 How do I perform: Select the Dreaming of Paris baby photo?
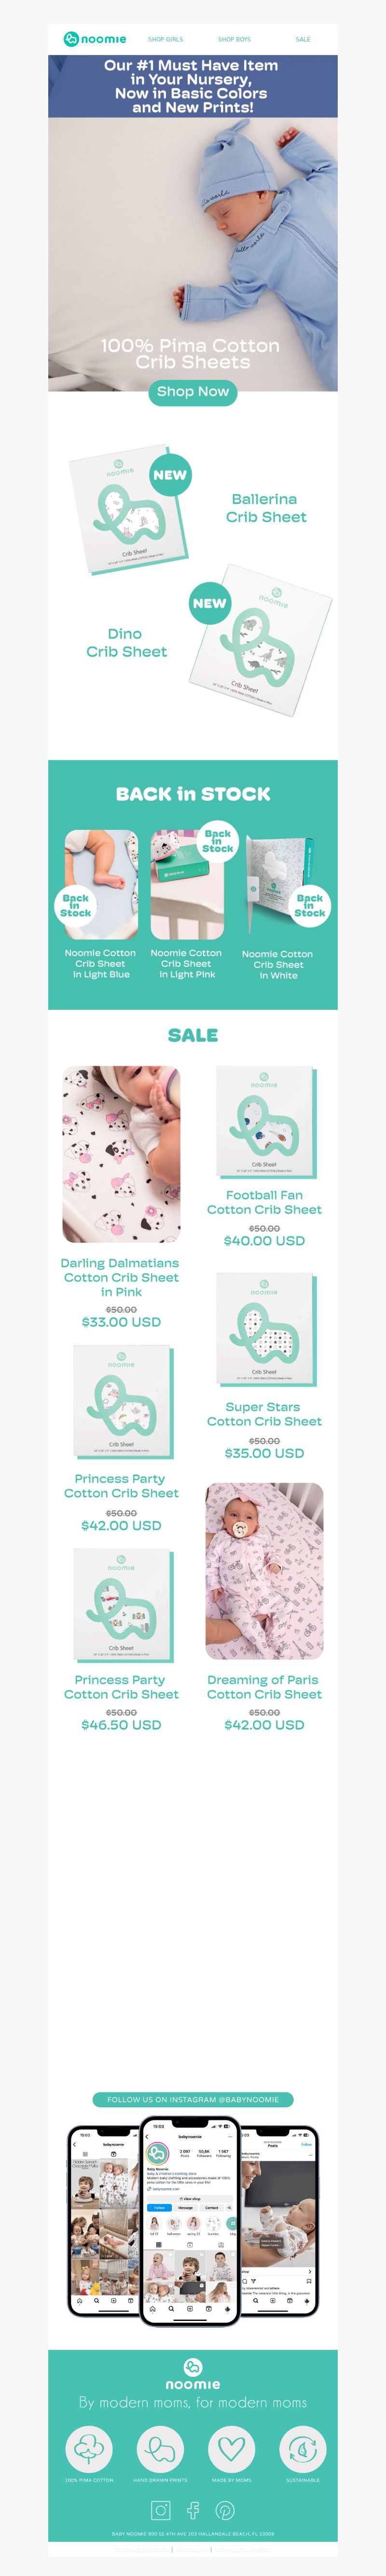264,1571
